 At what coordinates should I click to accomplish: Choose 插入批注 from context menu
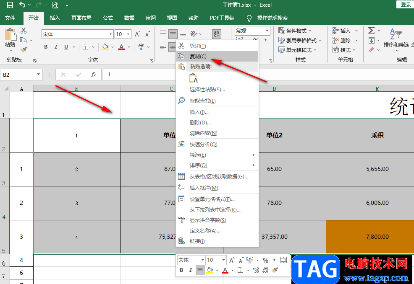pos(217,188)
